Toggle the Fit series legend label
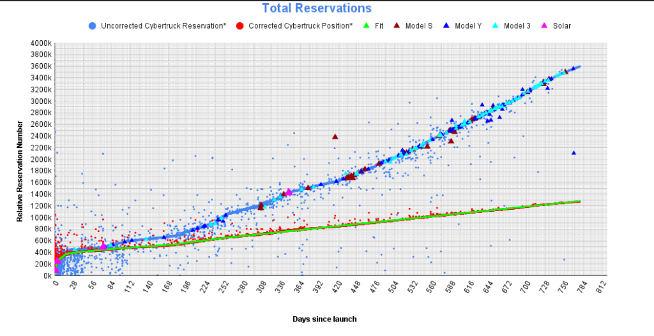Screen dimensions: 654x336 [379, 26]
